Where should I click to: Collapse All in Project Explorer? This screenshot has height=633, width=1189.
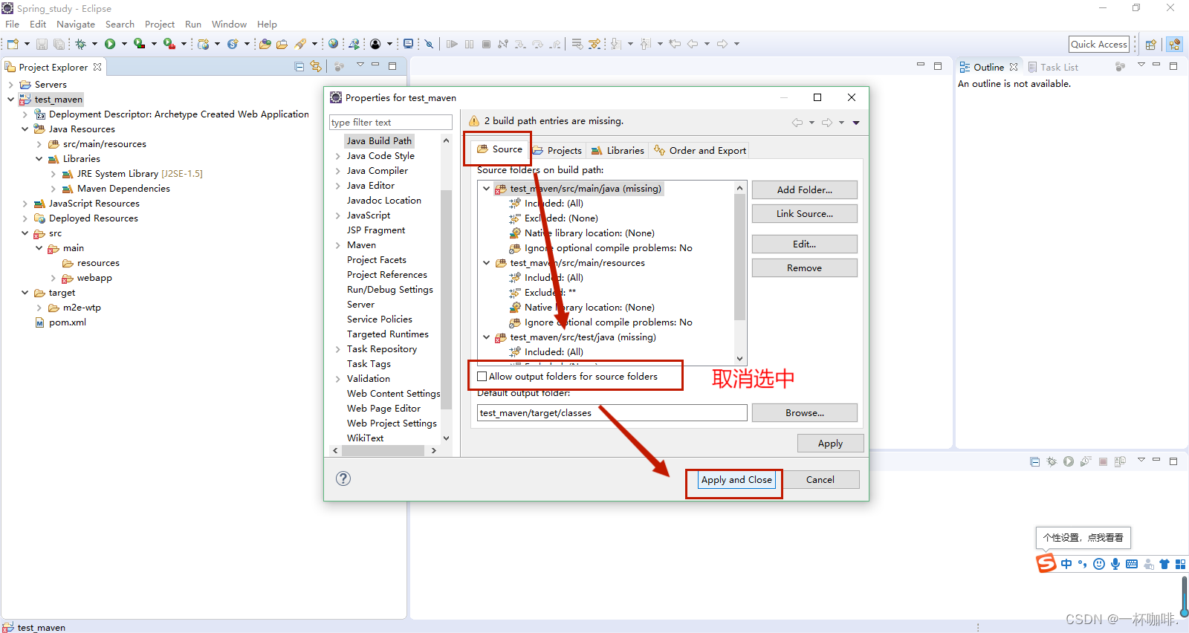click(299, 66)
